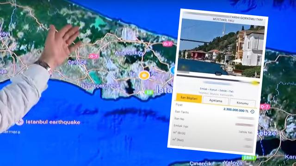Screen dimensions: 296x166
Task: Click the m² (Net) row label
Action: [178, 140]
